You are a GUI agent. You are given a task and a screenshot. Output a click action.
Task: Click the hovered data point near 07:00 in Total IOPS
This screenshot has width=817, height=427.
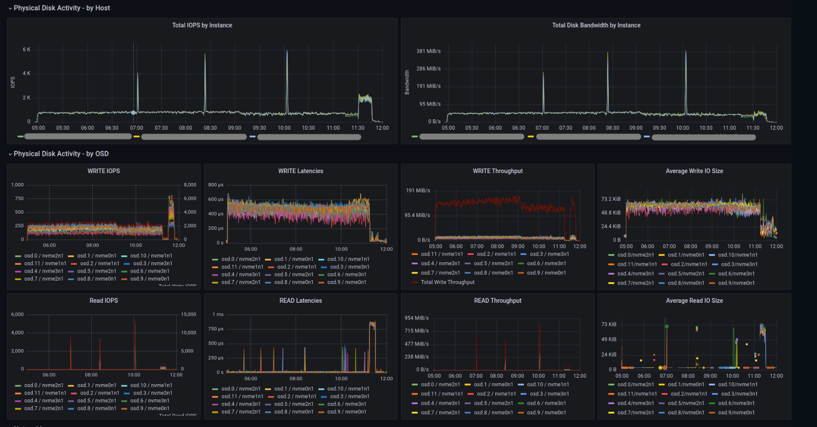point(133,113)
